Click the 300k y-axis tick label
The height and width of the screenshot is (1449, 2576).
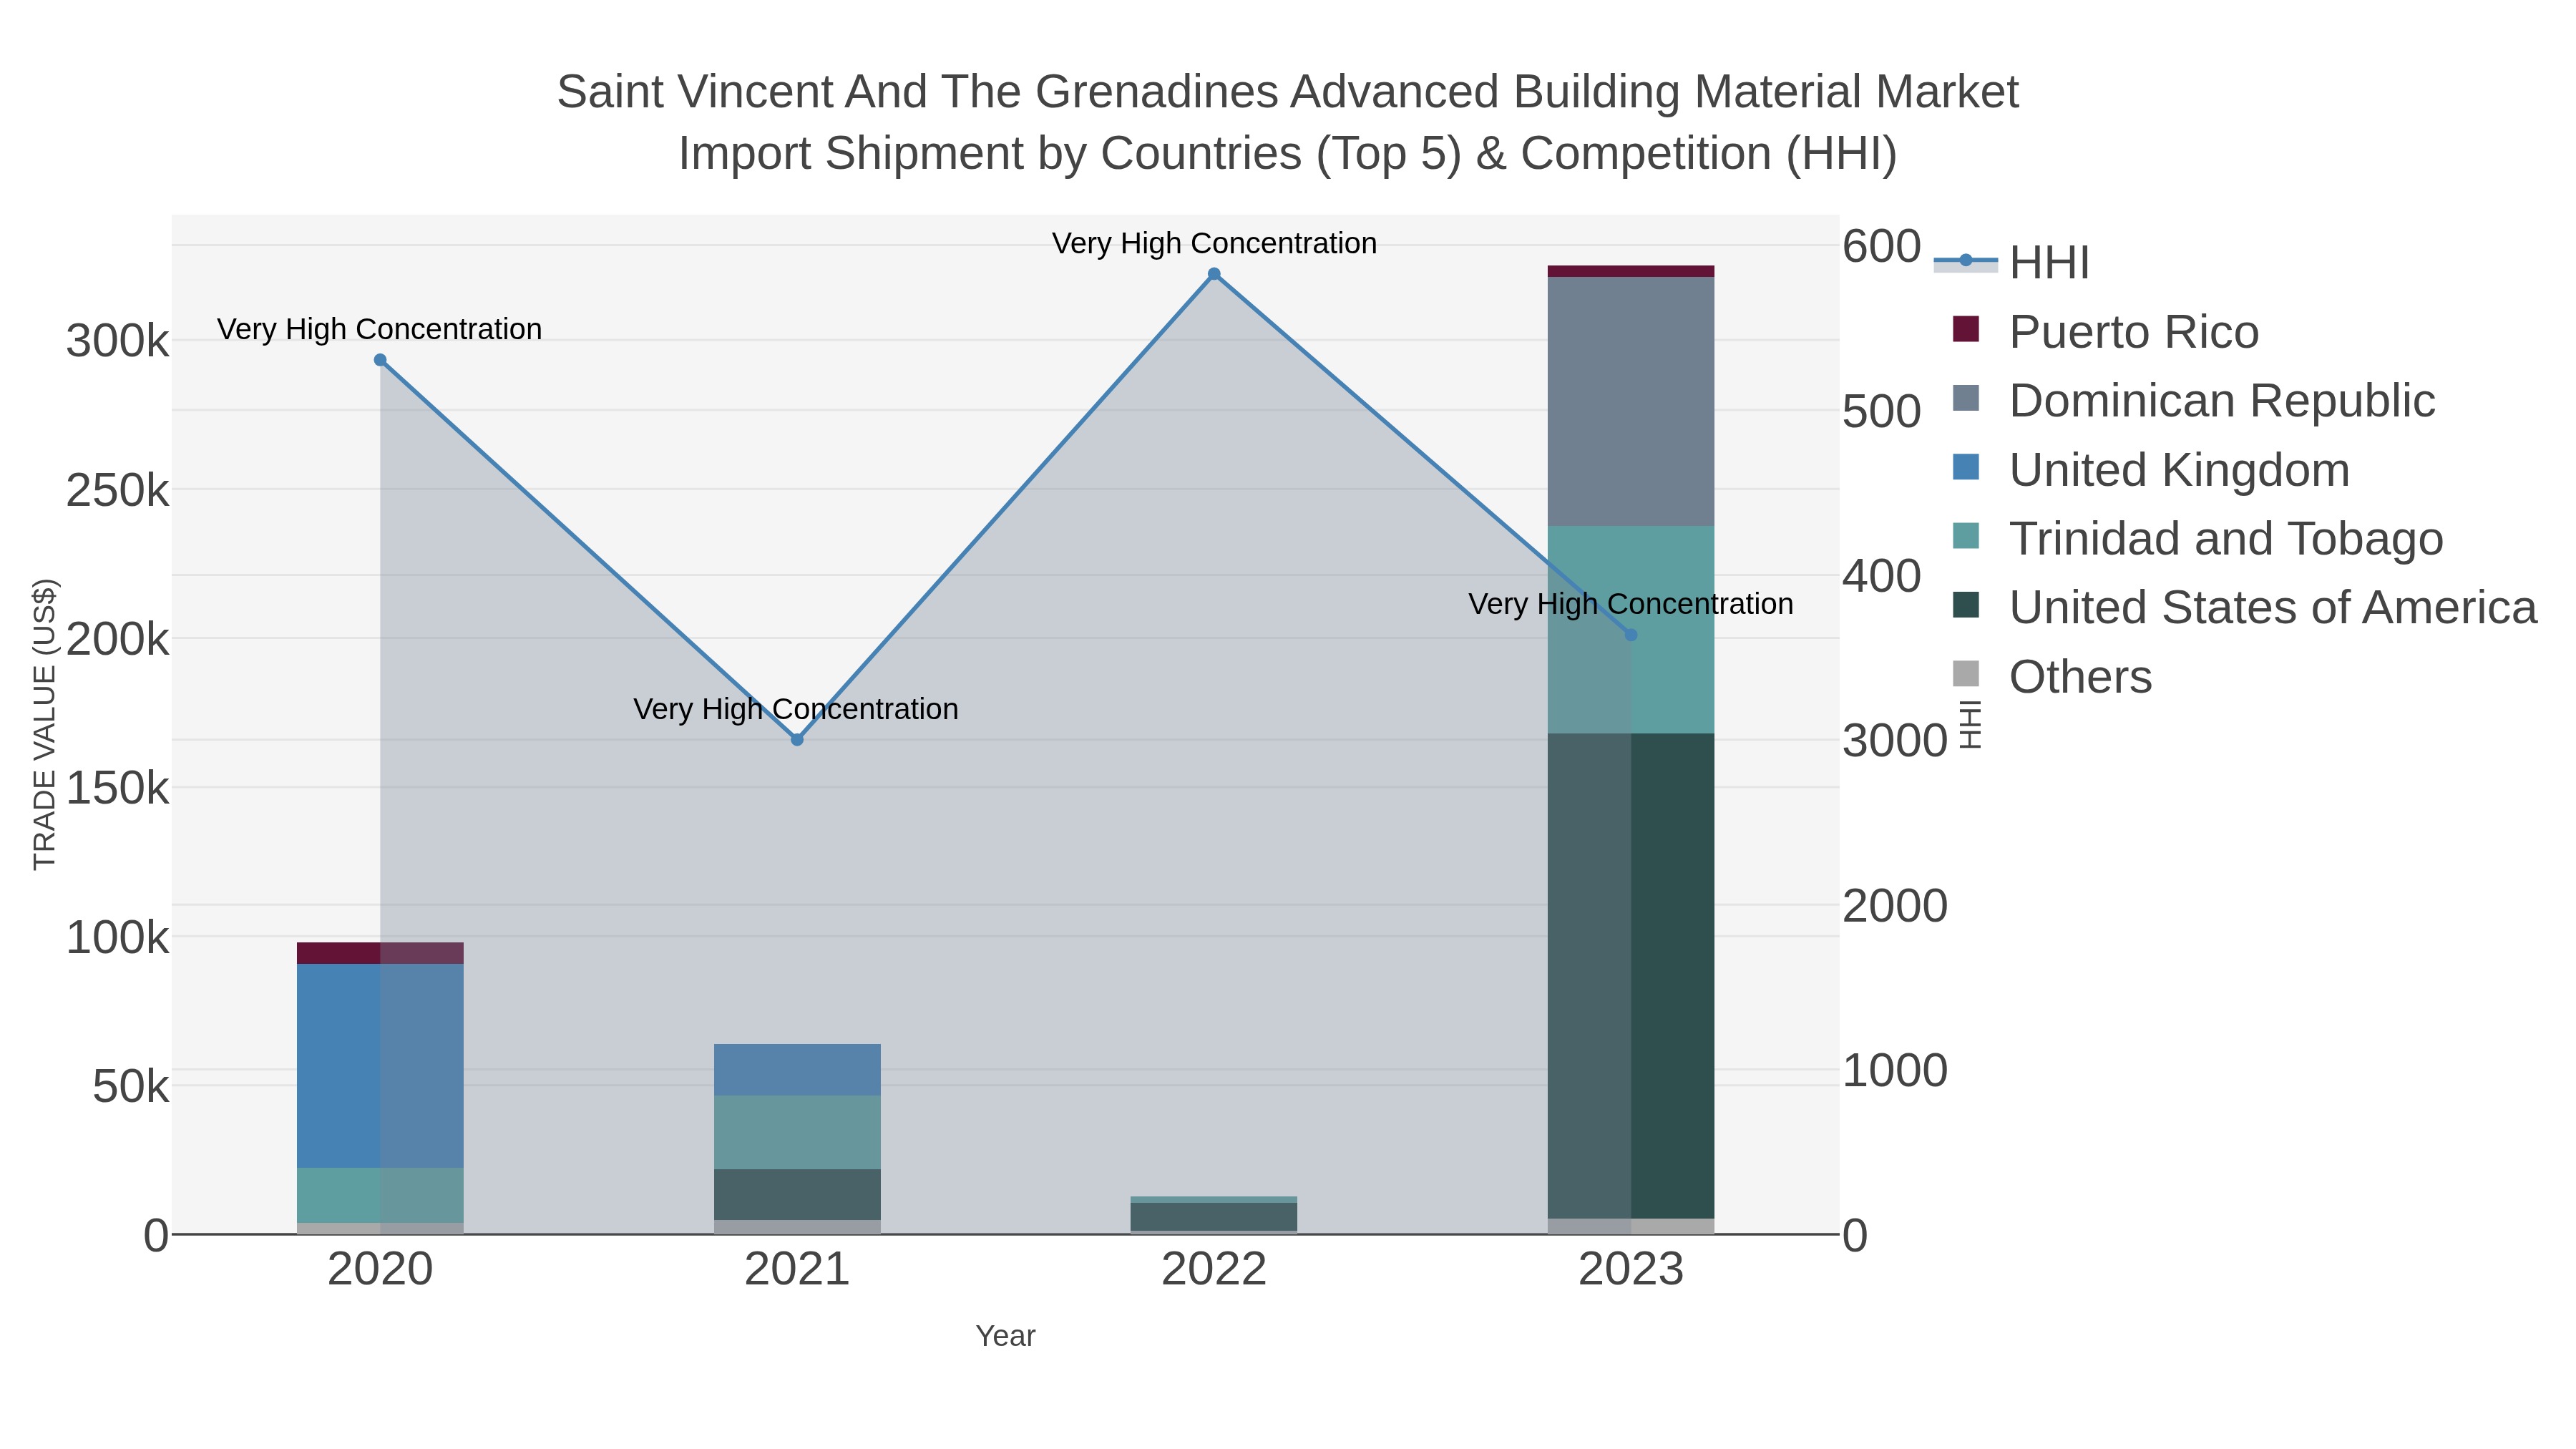[x=117, y=341]
